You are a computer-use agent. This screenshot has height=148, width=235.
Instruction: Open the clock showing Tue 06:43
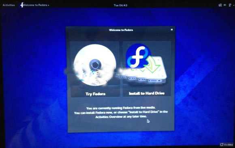[120, 5]
